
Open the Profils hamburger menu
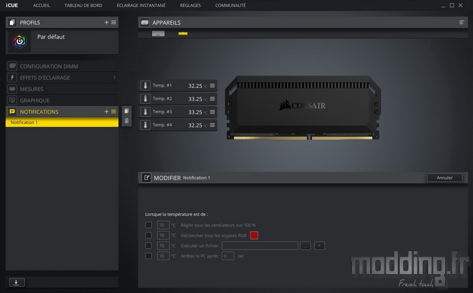point(114,22)
